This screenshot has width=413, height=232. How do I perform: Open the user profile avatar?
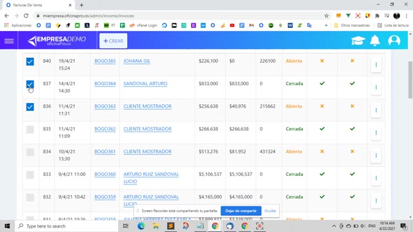coord(394,41)
